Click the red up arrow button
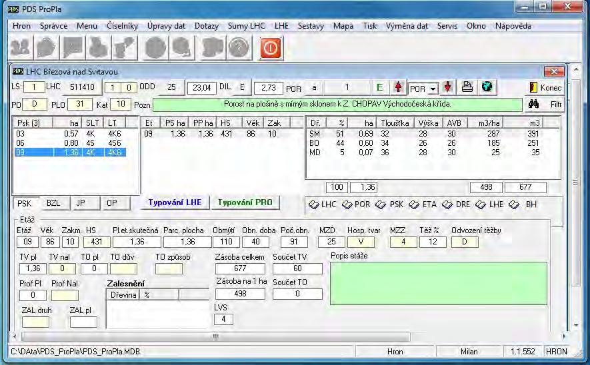This screenshot has width=590, height=365. (x=399, y=87)
